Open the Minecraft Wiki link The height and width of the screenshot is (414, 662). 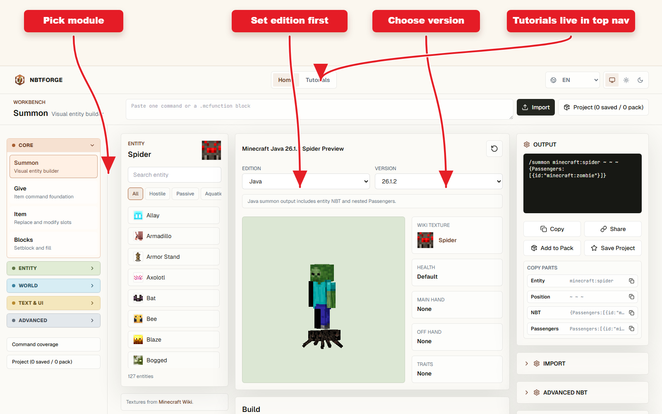(175, 402)
